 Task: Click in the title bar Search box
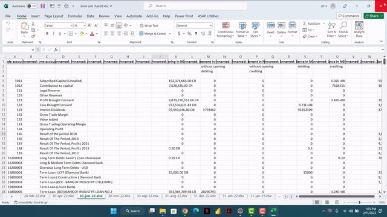(x=195, y=6)
